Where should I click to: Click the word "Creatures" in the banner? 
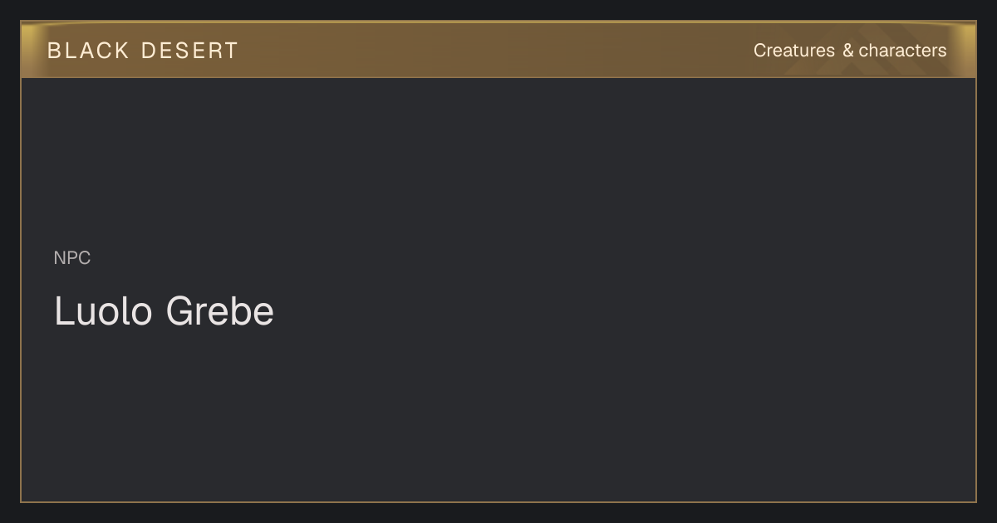tap(794, 51)
